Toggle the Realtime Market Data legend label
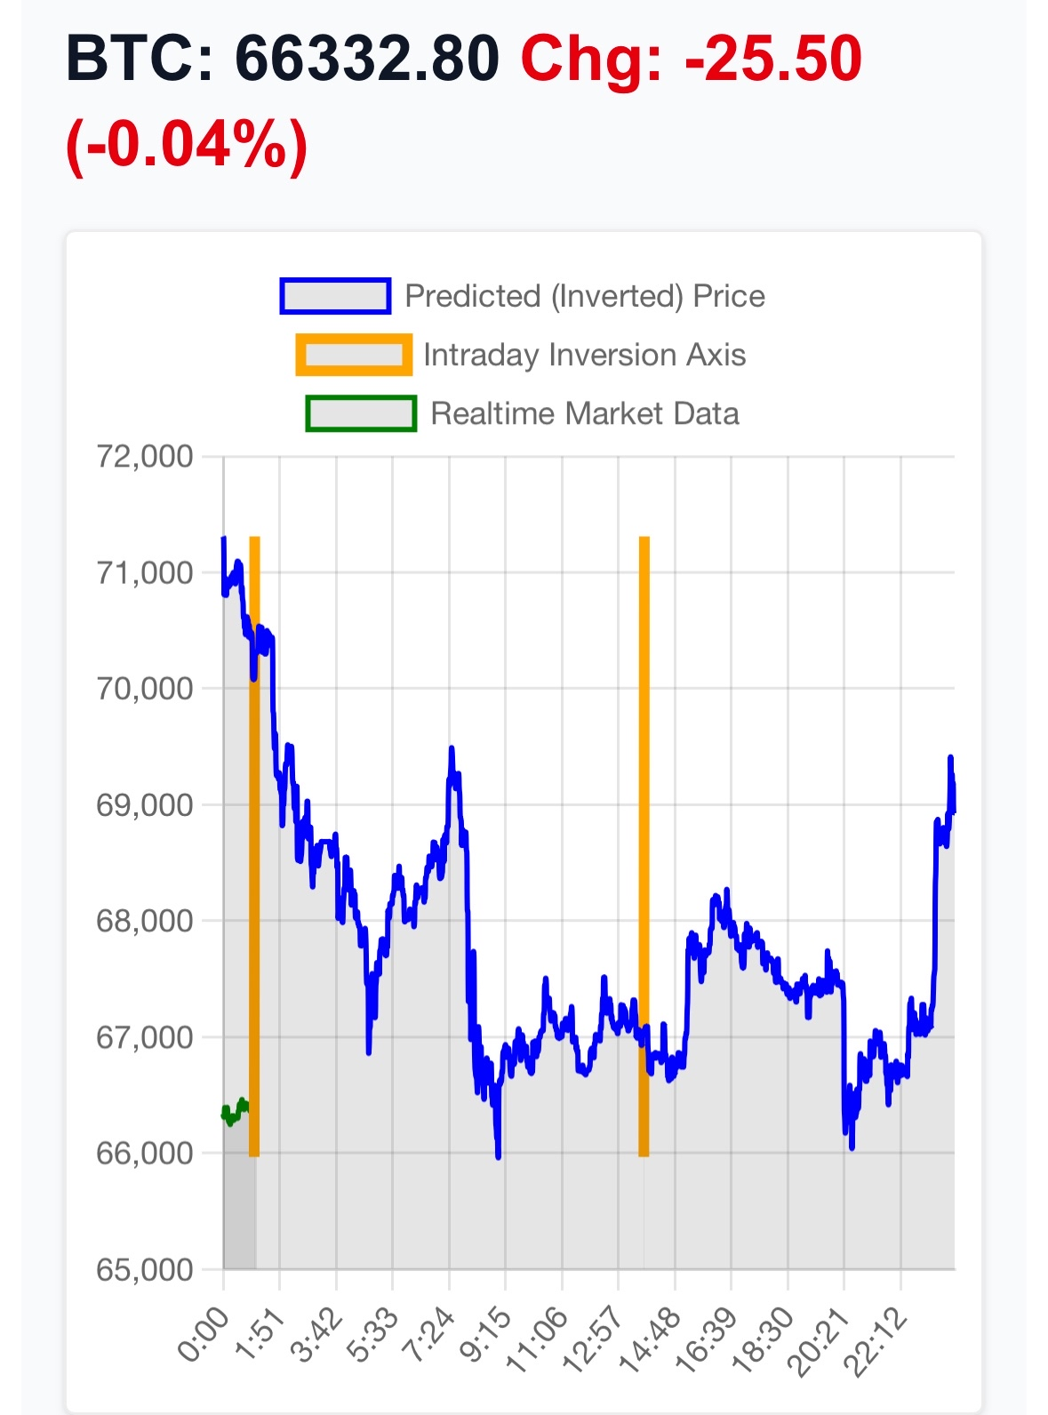 584,413
